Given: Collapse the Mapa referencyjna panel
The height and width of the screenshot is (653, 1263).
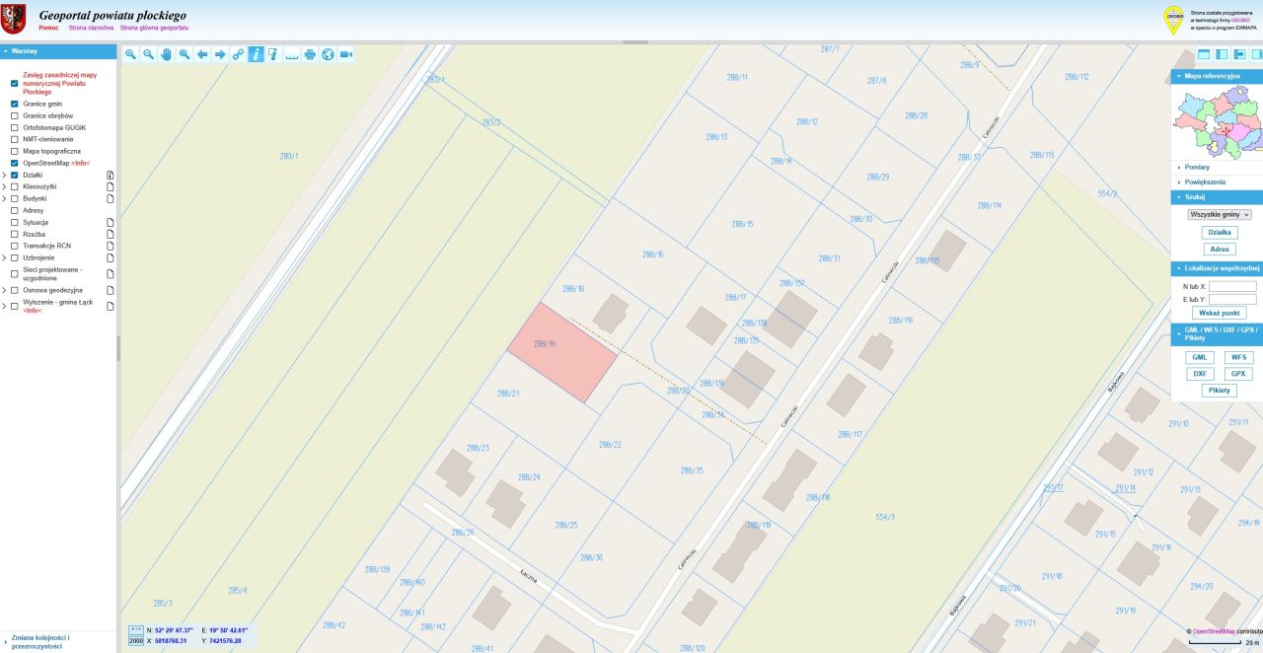Looking at the screenshot, I should pyautogui.click(x=1217, y=76).
